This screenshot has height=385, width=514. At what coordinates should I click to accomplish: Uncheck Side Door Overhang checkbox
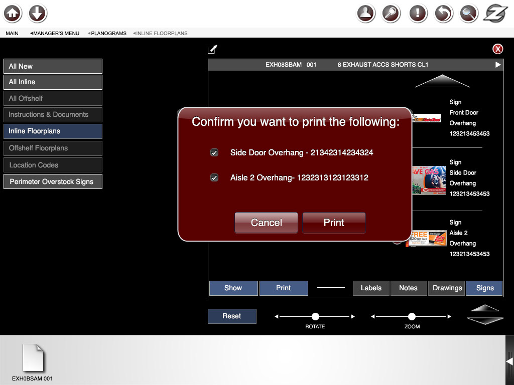214,152
